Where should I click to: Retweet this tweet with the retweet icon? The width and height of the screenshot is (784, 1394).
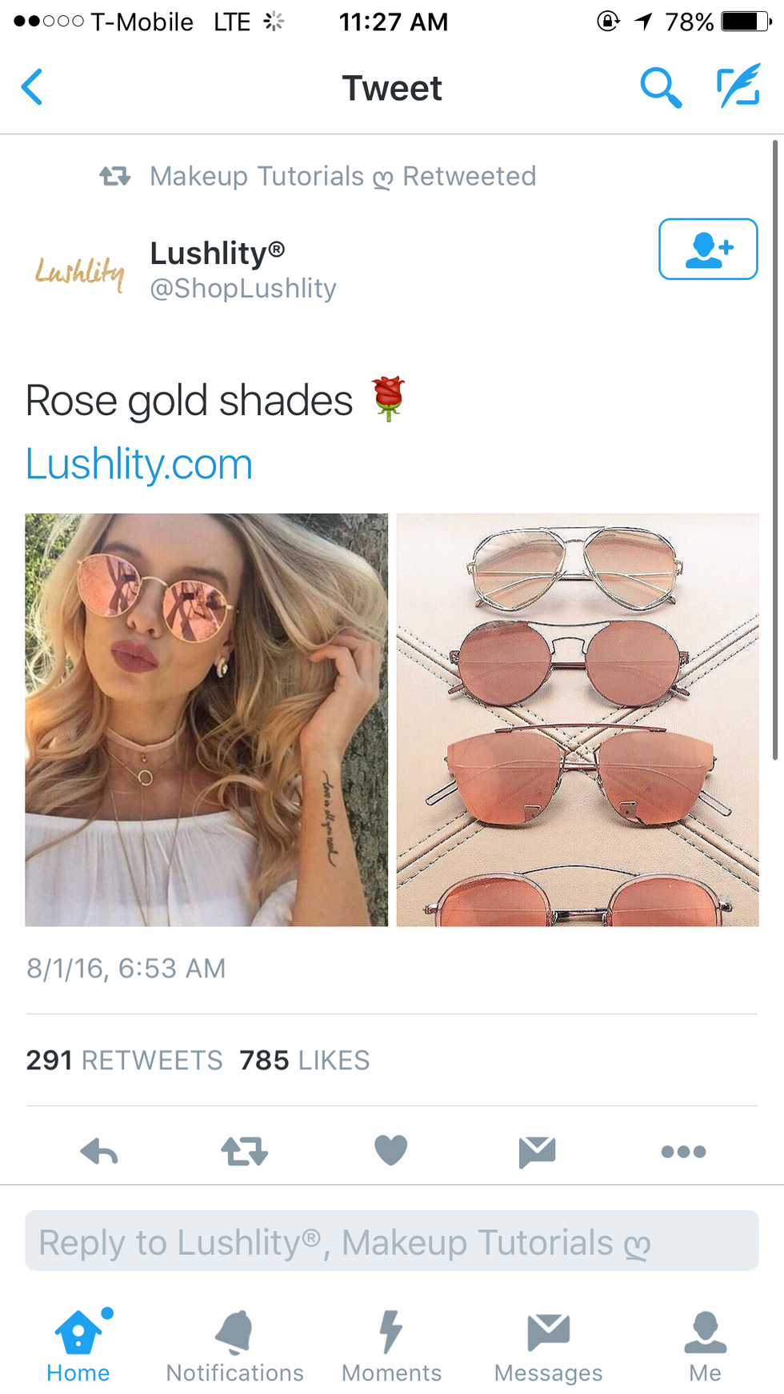pyautogui.click(x=245, y=1152)
